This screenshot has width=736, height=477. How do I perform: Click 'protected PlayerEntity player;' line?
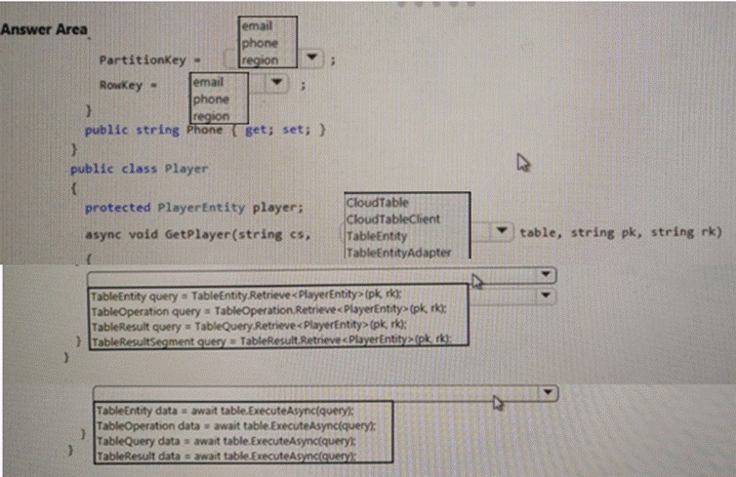(194, 208)
